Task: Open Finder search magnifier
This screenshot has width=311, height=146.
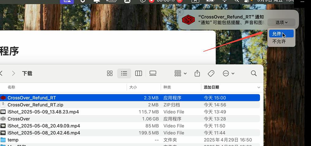Action: [254, 73]
